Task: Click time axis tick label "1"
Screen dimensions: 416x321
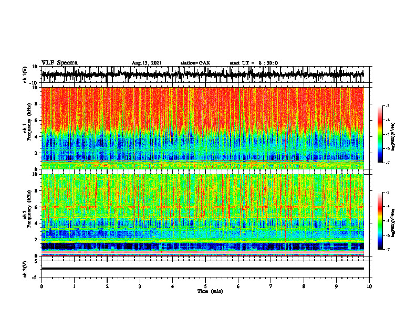Action: [74, 286]
